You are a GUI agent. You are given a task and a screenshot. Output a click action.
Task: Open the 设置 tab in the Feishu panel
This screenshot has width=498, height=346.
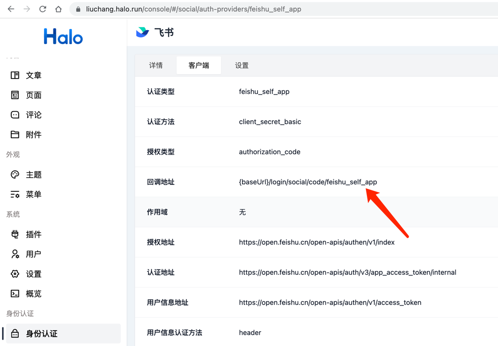(242, 65)
